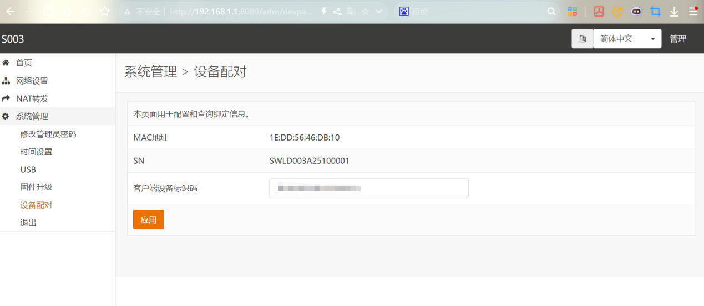
Task: Open the browser downloads icon
Action: click(674, 11)
